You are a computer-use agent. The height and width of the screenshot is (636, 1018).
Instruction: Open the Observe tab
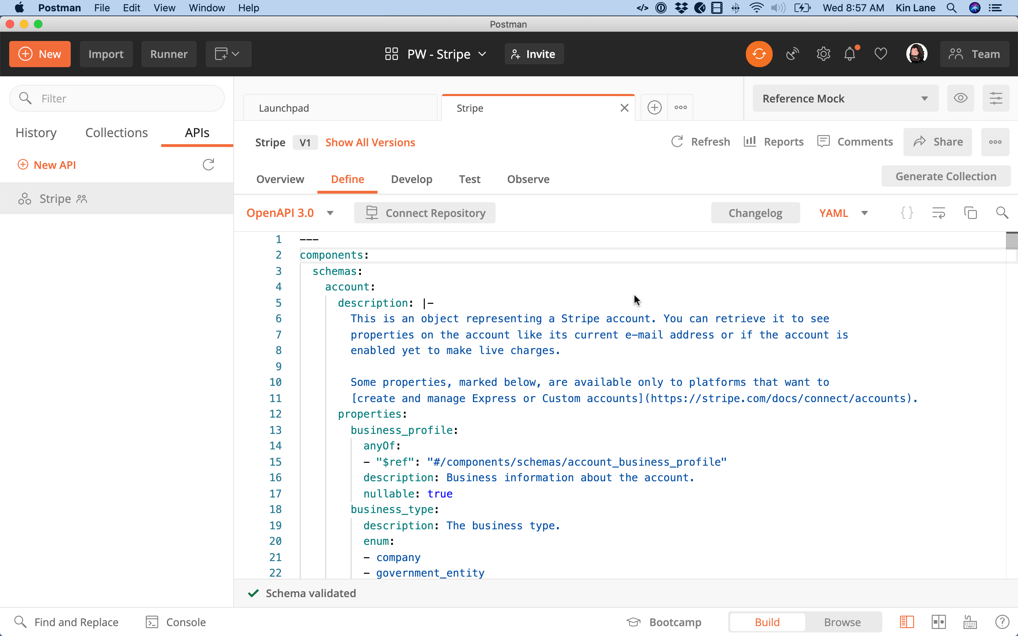[x=528, y=179]
